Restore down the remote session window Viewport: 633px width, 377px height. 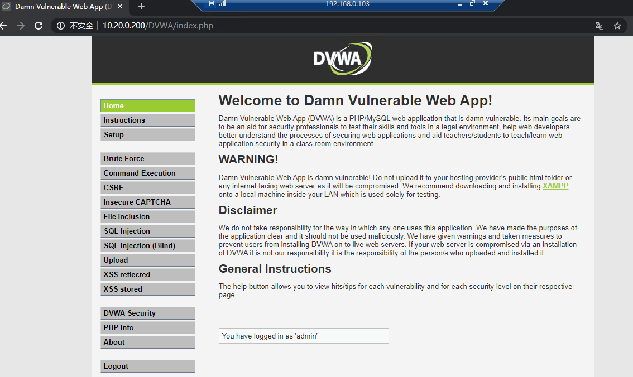pos(472,3)
